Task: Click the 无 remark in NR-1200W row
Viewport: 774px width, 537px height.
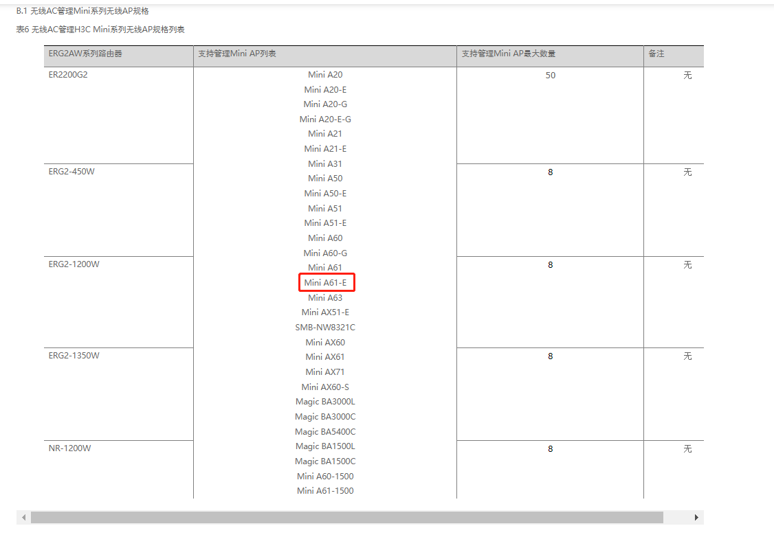Action: (x=687, y=448)
